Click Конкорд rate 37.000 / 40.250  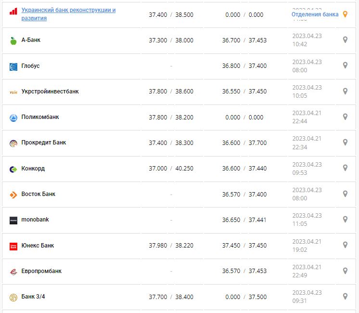(x=171, y=169)
